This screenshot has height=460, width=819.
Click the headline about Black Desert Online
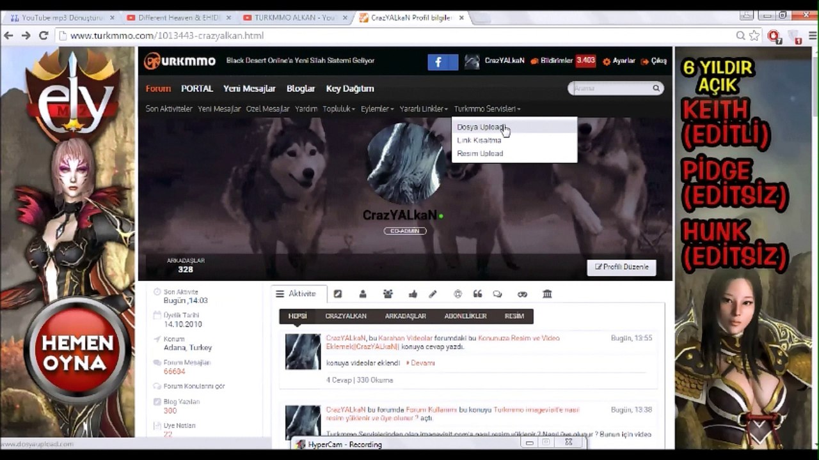[300, 61]
